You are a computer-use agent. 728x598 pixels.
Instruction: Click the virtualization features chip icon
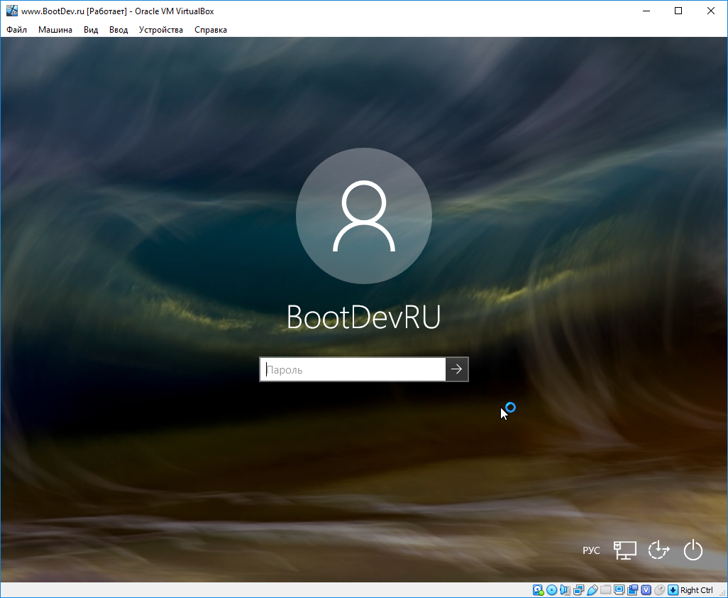(646, 590)
